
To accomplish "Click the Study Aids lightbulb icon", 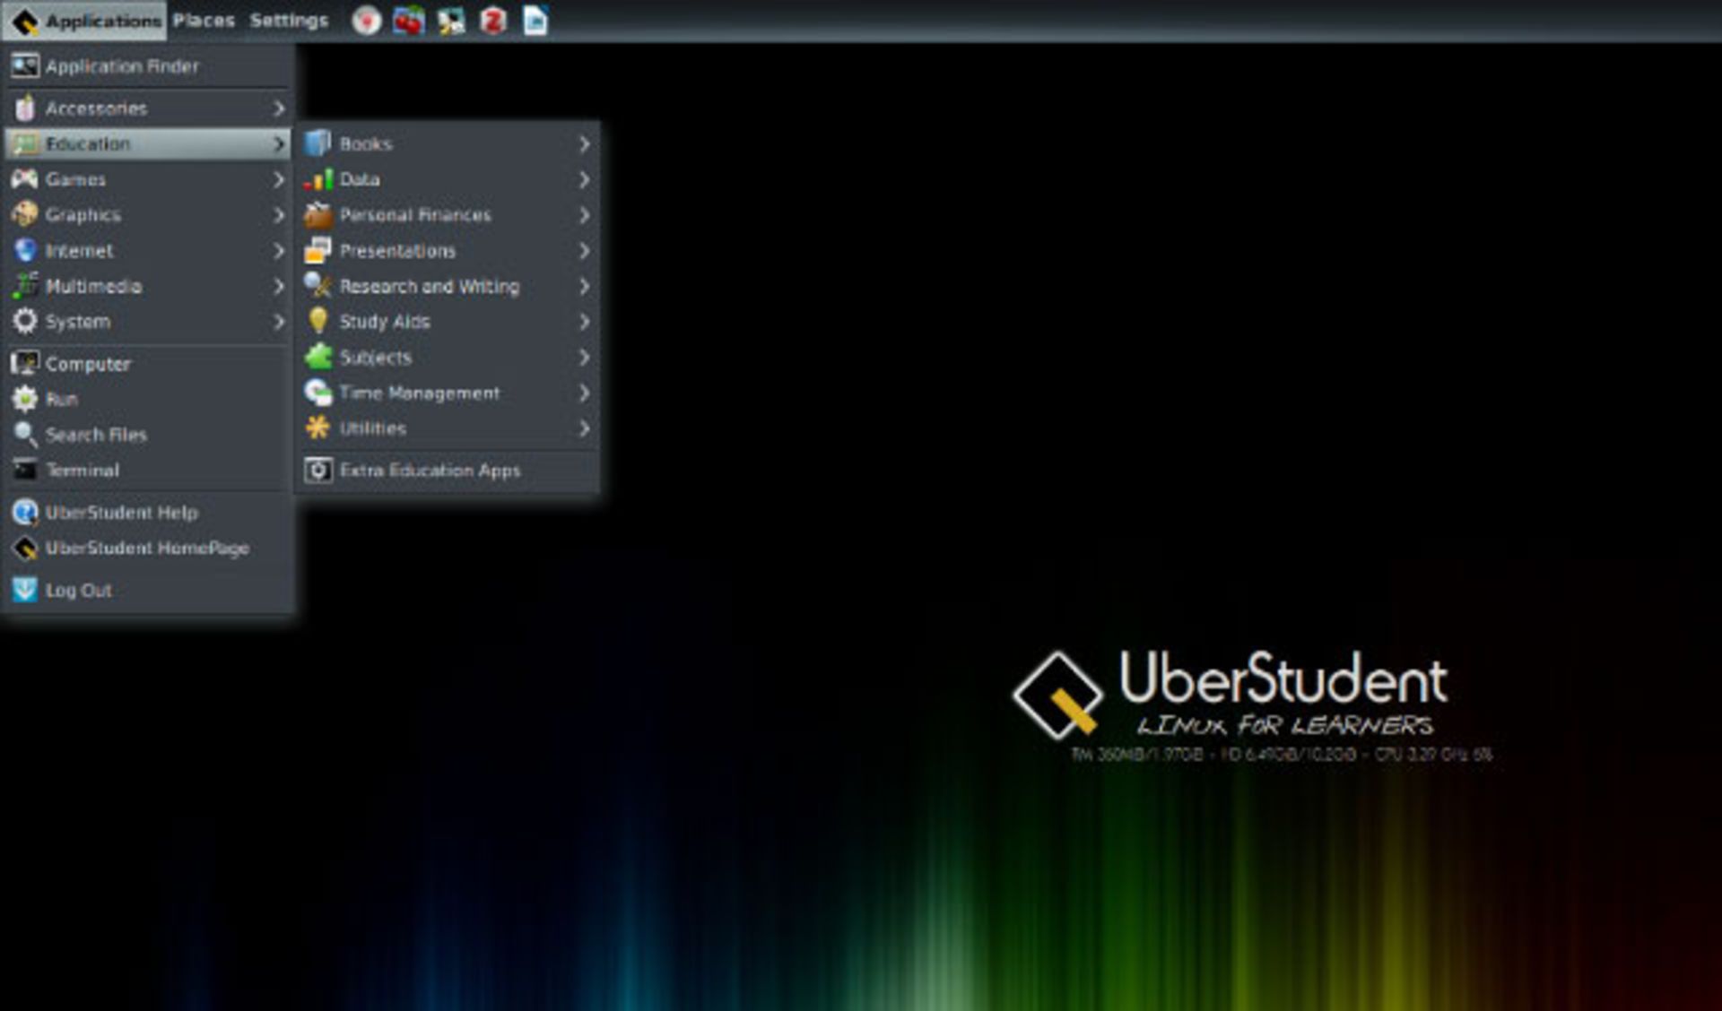I will [x=320, y=321].
